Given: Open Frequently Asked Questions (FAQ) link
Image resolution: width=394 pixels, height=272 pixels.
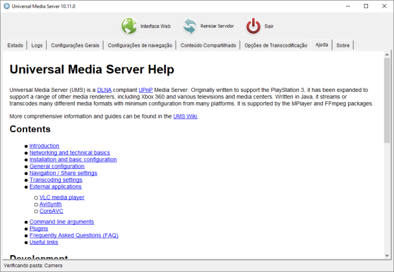Looking at the screenshot, I should point(74,235).
